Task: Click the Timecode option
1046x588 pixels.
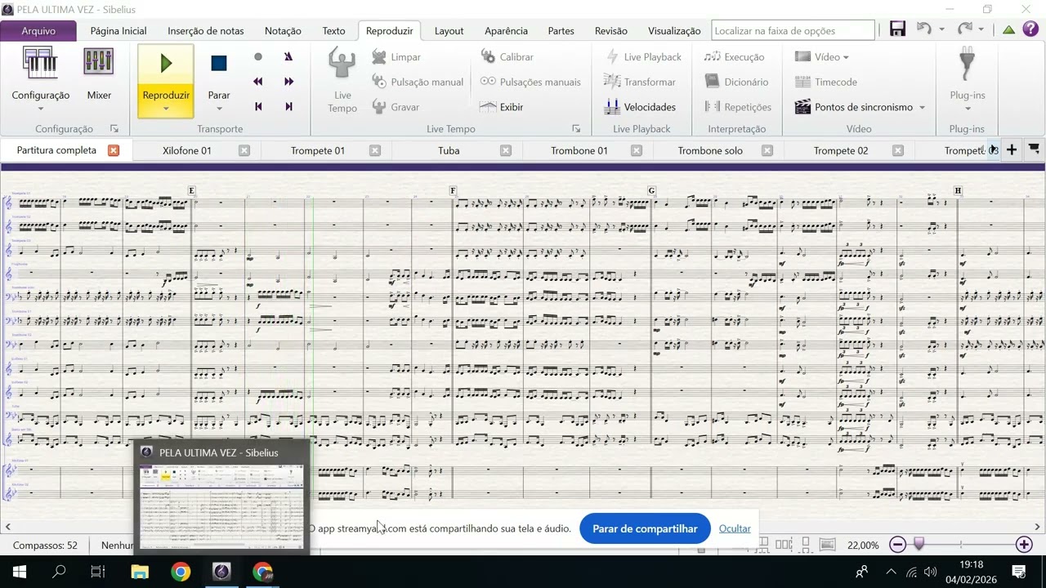Action: coord(826,82)
